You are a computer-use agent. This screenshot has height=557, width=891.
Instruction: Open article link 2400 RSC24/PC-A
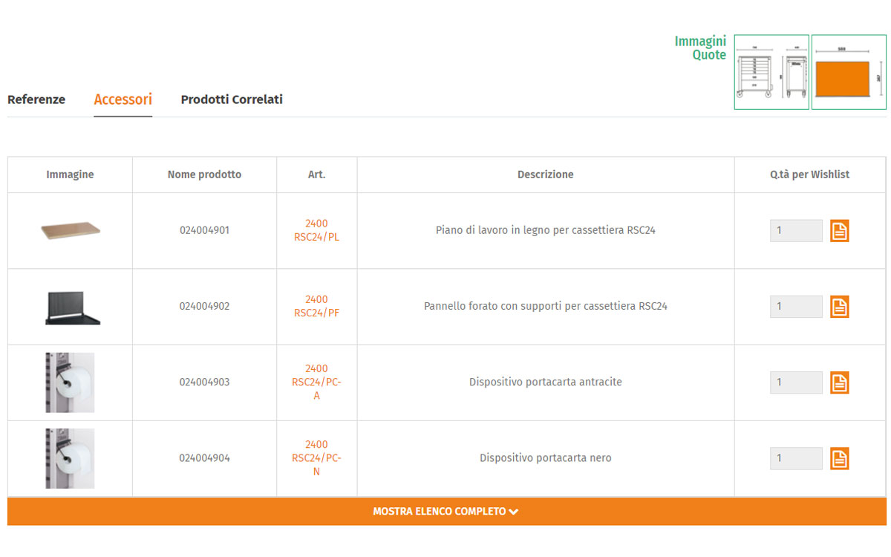316,382
